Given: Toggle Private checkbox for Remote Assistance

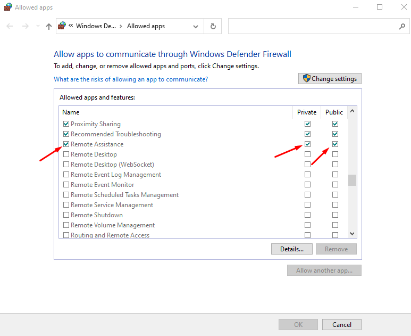Looking at the screenshot, I should 307,144.
